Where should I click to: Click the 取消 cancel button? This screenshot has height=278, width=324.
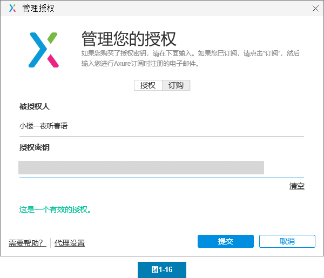coord(287,241)
